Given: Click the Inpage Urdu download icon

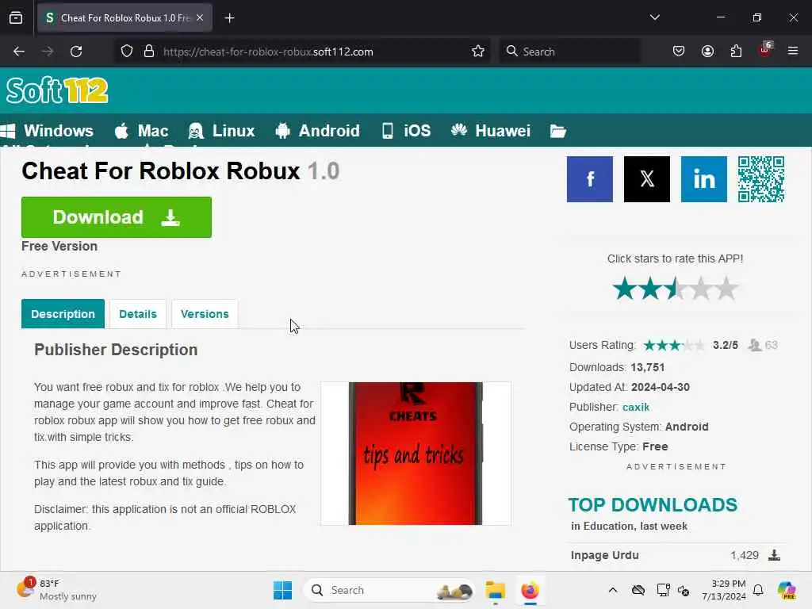Looking at the screenshot, I should click(x=774, y=555).
